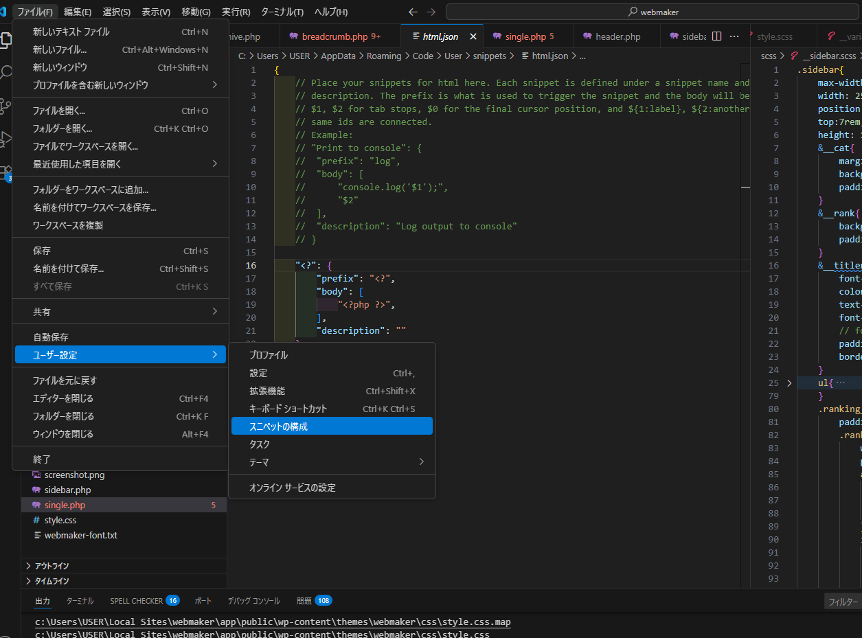Open the Source Control view icon
Image resolution: width=862 pixels, height=638 pixels.
pos(6,106)
